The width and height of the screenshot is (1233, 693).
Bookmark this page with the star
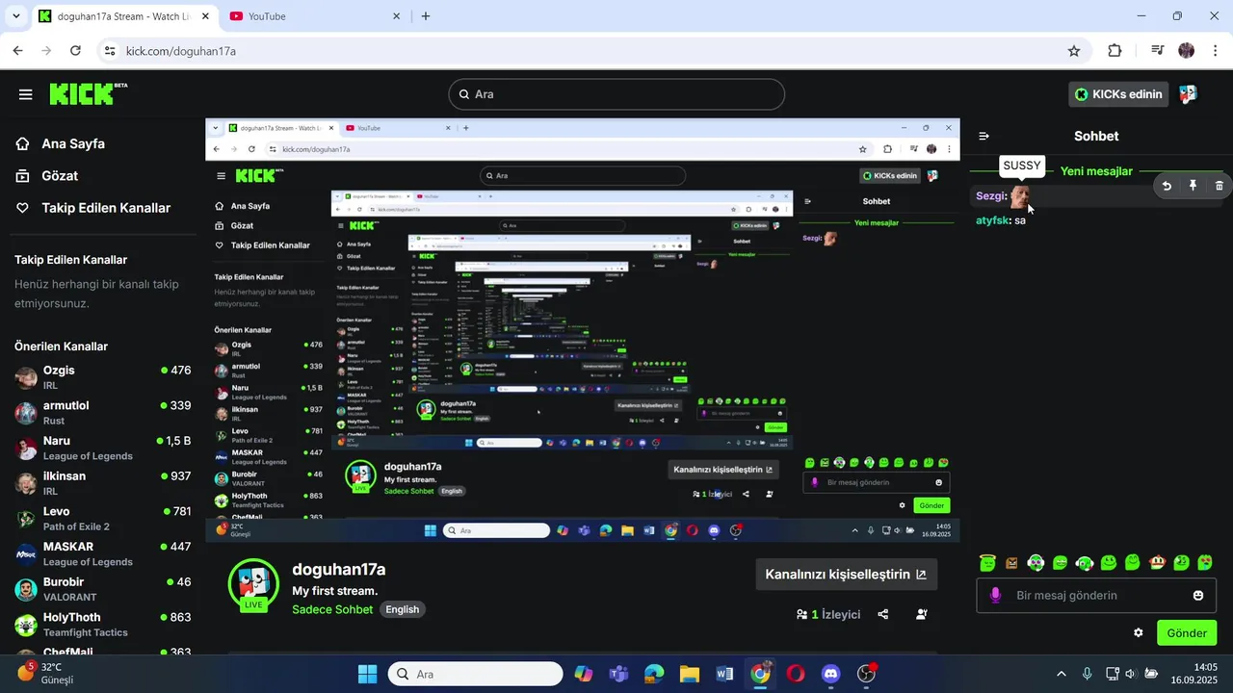pyautogui.click(x=1074, y=51)
